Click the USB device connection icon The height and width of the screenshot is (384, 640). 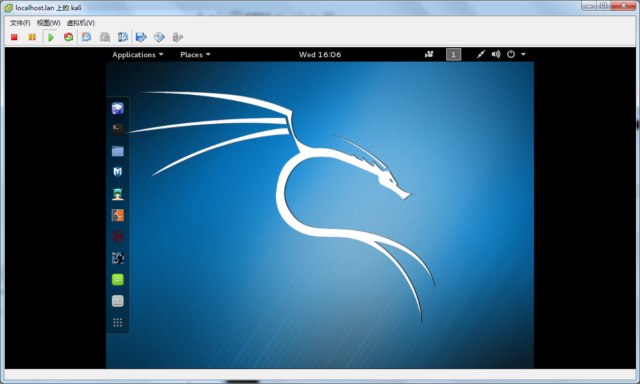tap(177, 37)
